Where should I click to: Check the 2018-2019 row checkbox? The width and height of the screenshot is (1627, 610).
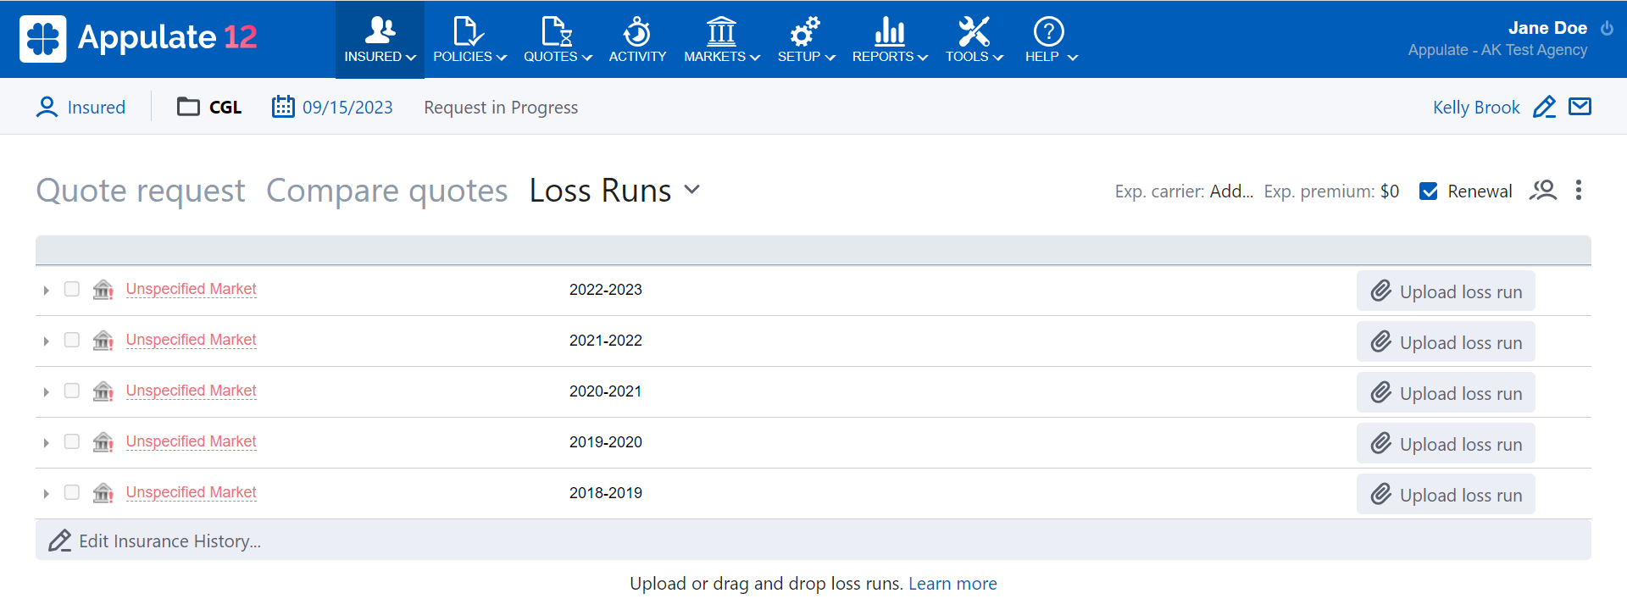(x=72, y=492)
